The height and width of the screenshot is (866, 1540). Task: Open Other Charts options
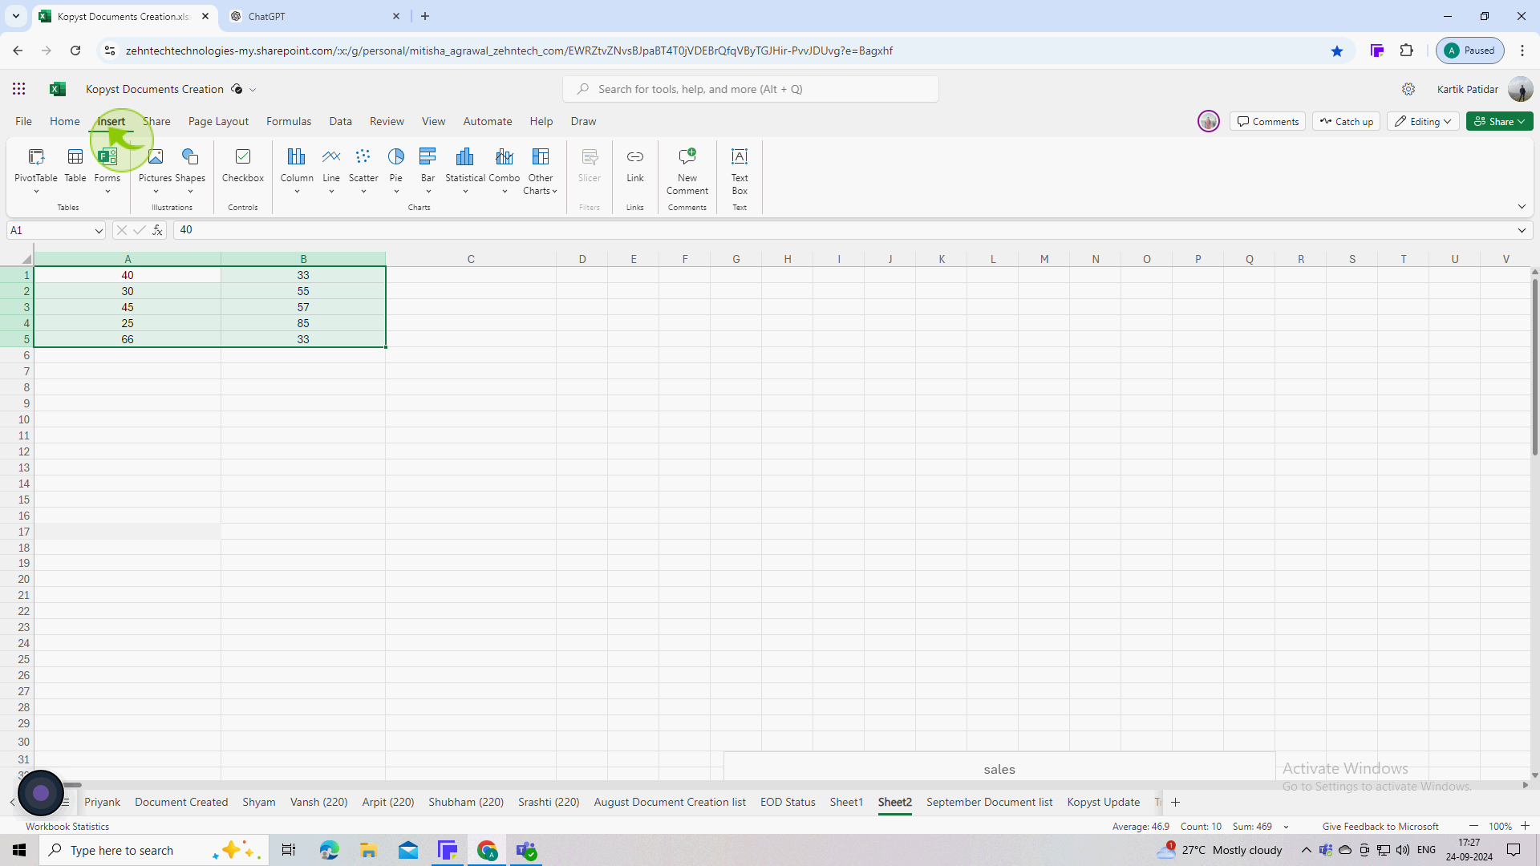(541, 170)
